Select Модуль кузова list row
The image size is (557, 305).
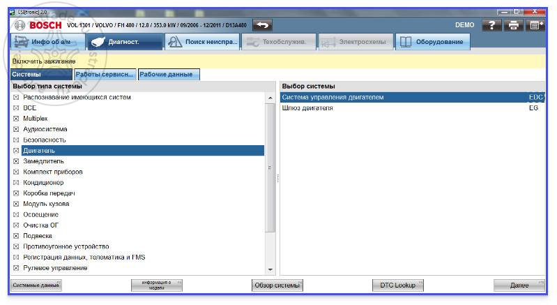click(x=143, y=204)
